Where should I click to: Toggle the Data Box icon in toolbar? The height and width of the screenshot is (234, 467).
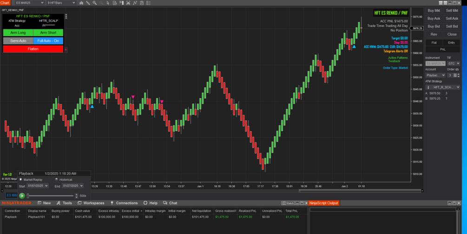[x=115, y=3]
